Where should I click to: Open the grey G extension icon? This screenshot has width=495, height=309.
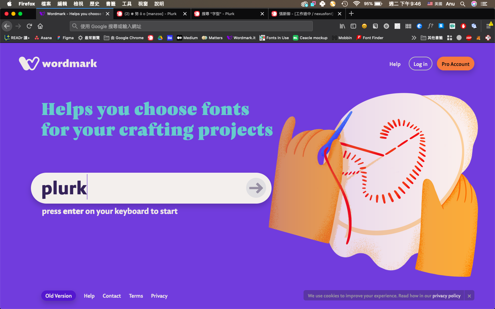pos(386,26)
